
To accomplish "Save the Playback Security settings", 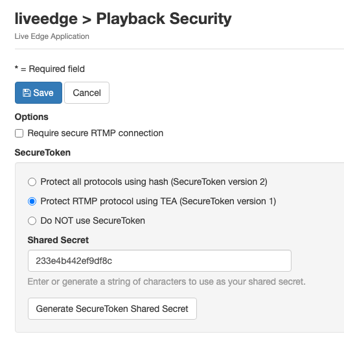I will pos(38,93).
